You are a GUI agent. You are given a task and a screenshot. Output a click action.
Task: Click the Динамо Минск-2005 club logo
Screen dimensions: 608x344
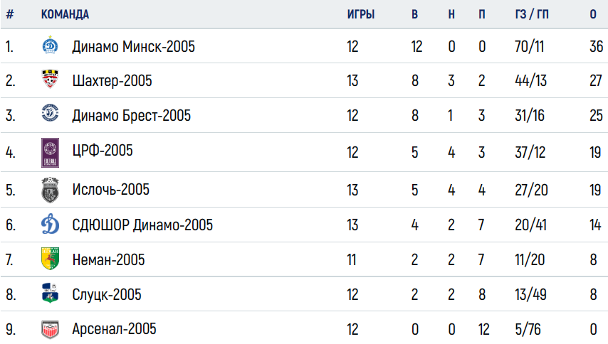coord(50,45)
